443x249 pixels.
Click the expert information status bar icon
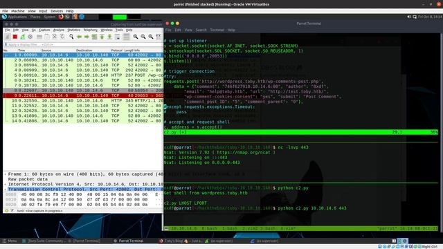tap(6, 210)
